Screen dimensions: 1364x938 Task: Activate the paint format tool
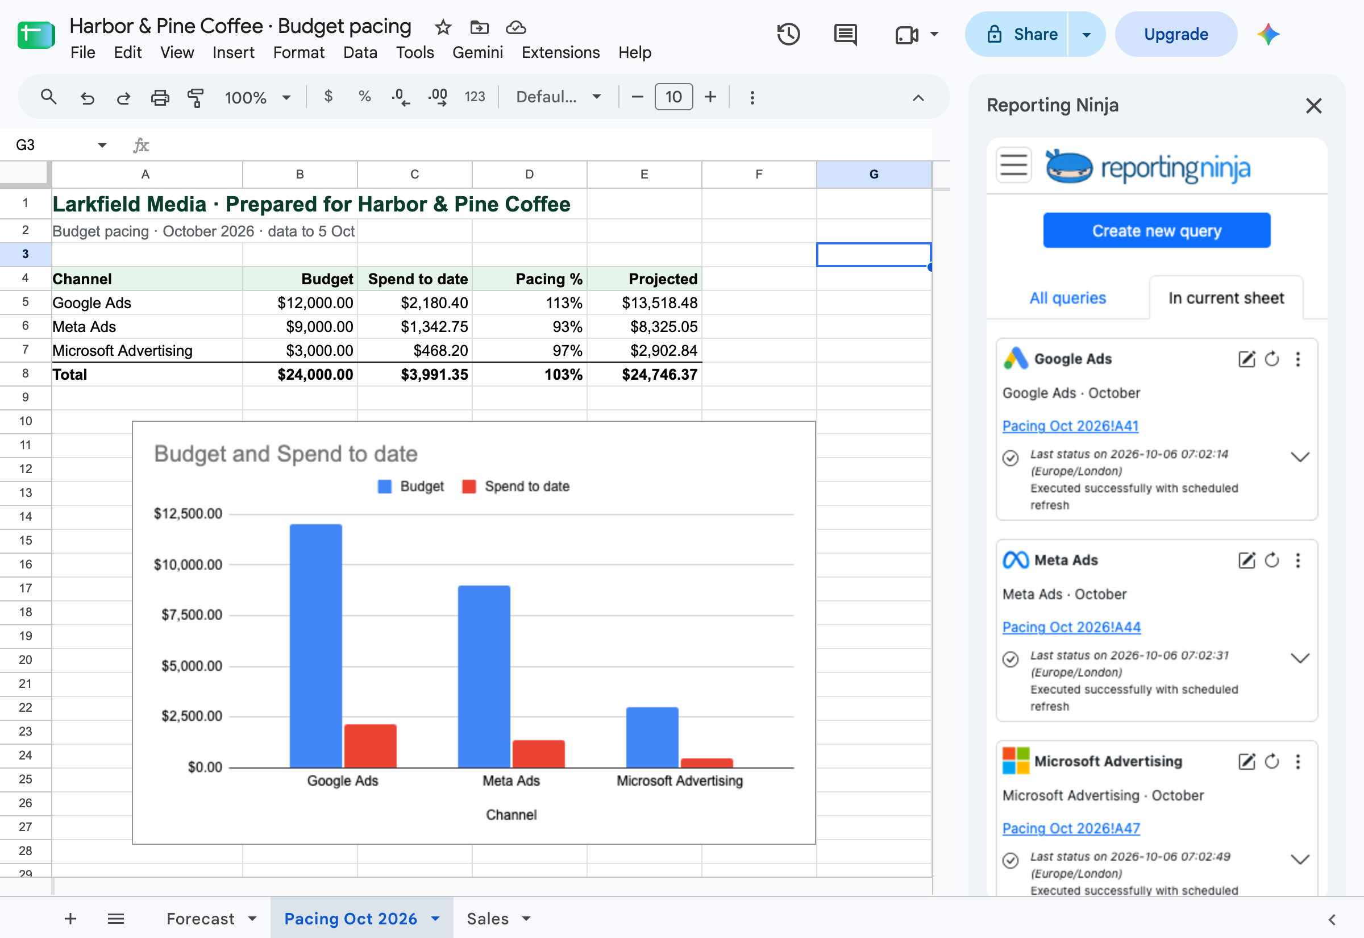click(195, 97)
